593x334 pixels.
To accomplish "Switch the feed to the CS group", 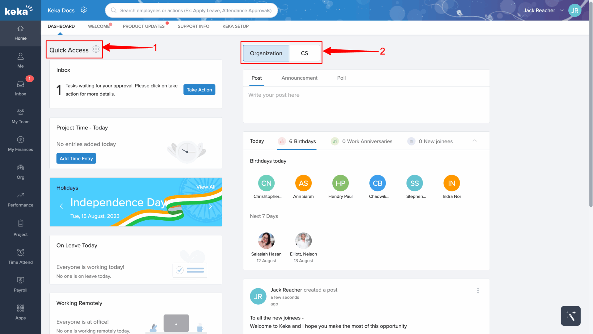I will (x=304, y=53).
